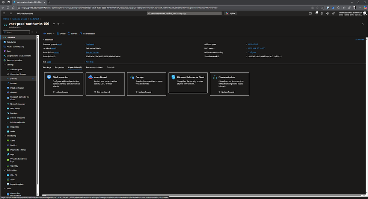Open the feedback icon in the Azure top bar
Screen dimensions: 368x199
[333, 13]
